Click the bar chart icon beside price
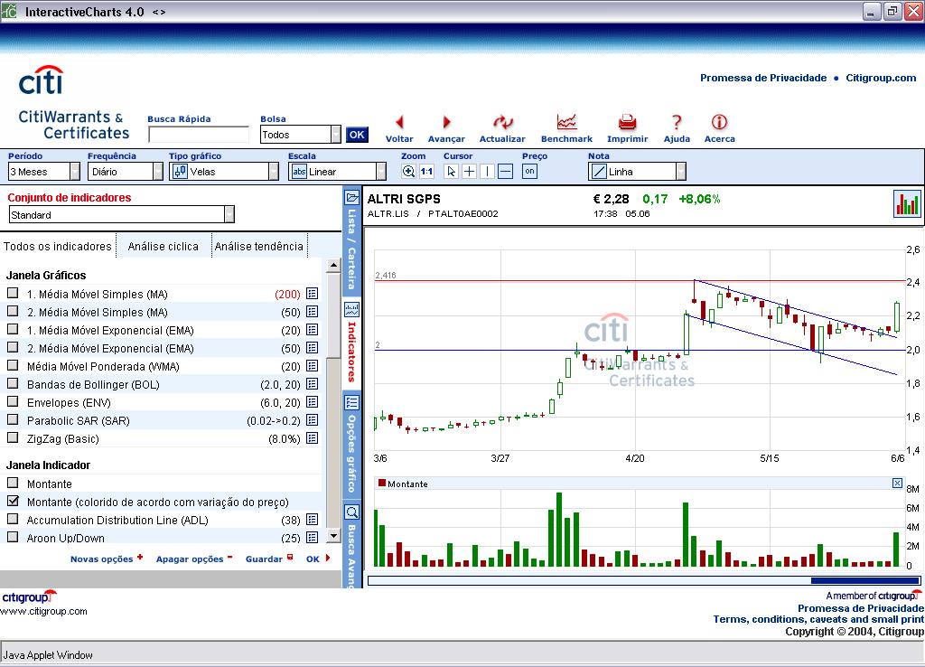 [x=906, y=204]
